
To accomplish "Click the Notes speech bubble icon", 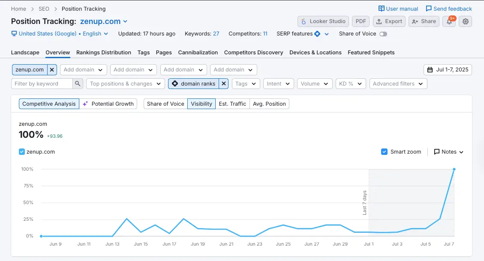I will click(437, 151).
